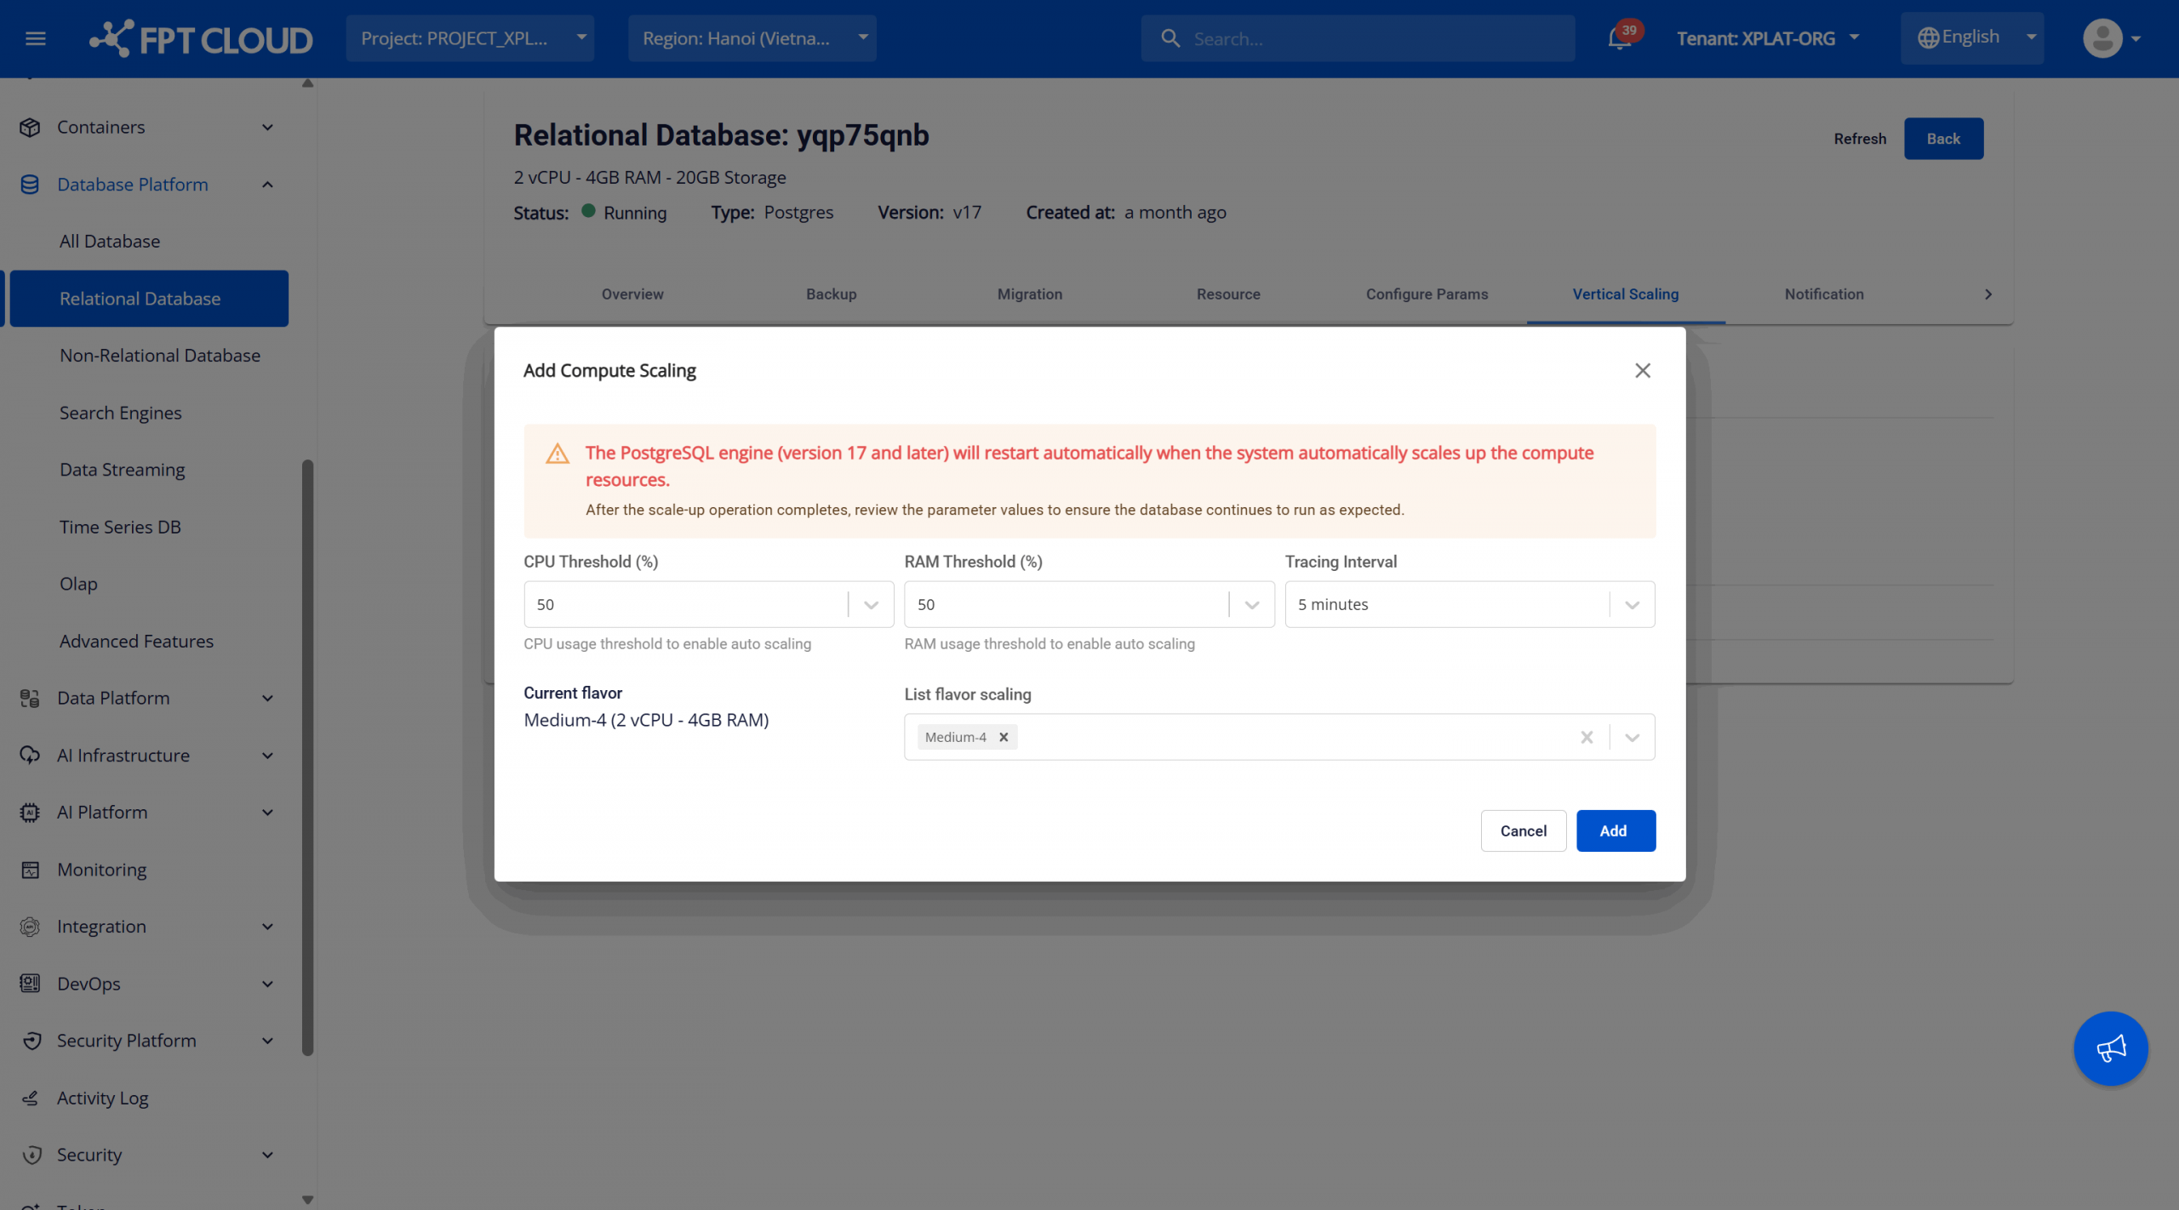Image resolution: width=2179 pixels, height=1210 pixels.
Task: Collapse the Database Platform menu
Action: click(267, 185)
